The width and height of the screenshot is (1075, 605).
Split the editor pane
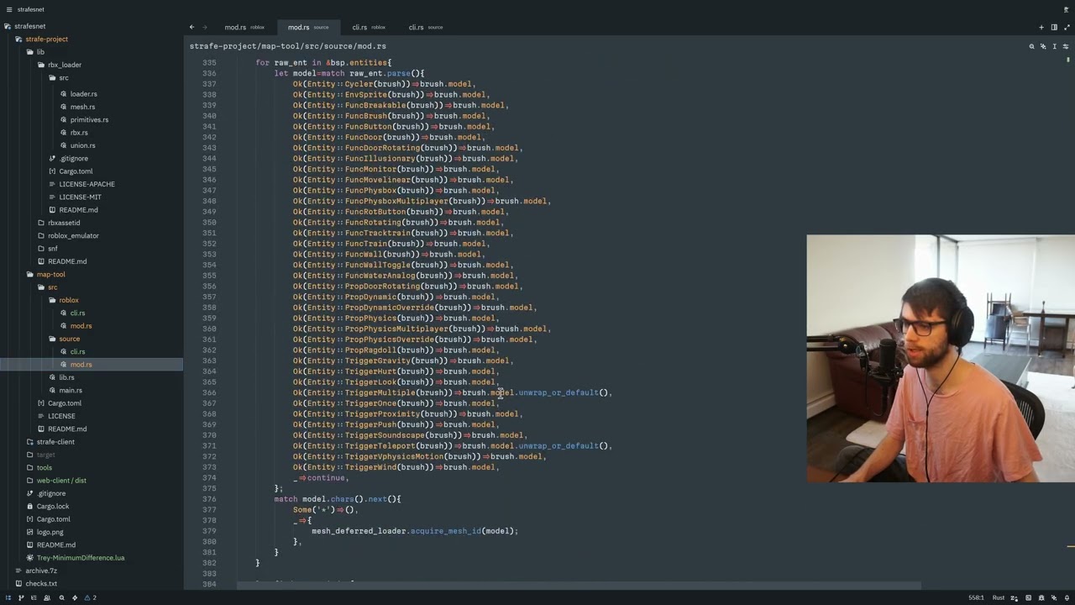point(1054,27)
